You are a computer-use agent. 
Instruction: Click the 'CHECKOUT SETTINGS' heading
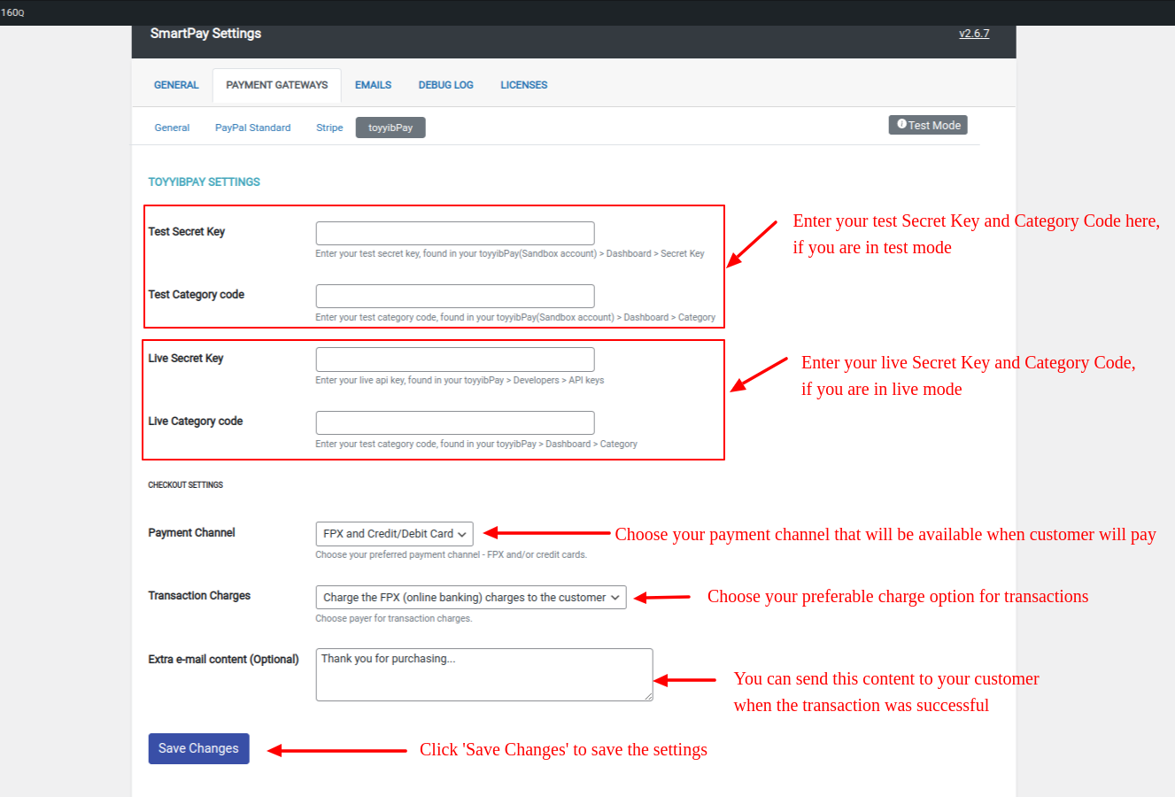185,485
